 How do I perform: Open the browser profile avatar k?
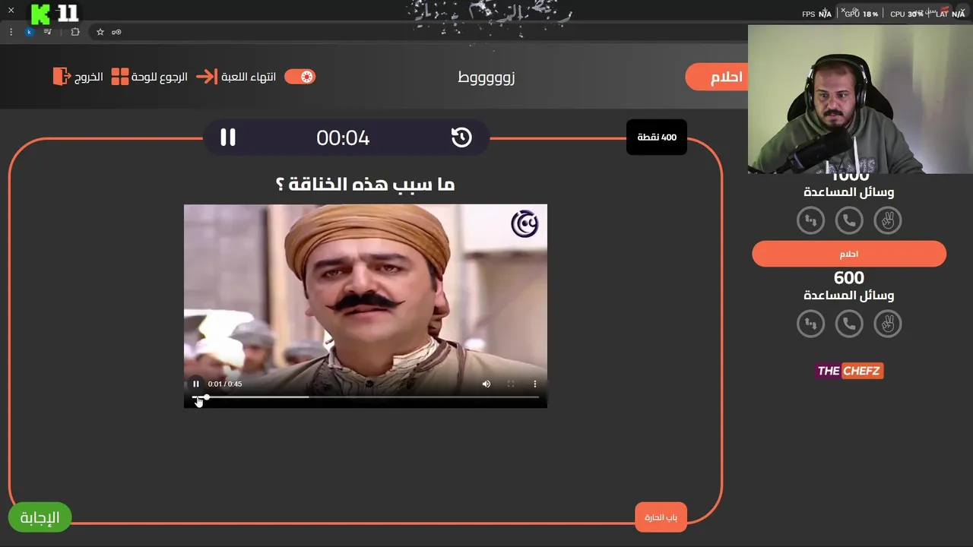[x=30, y=32]
